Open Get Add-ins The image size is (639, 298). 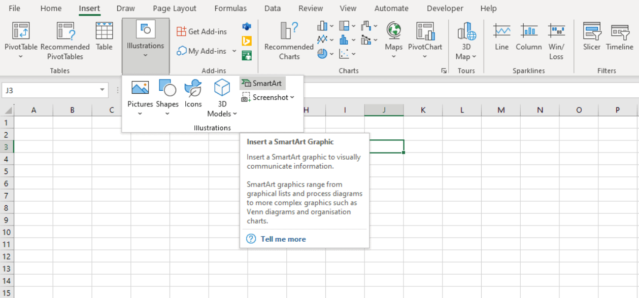coord(201,31)
